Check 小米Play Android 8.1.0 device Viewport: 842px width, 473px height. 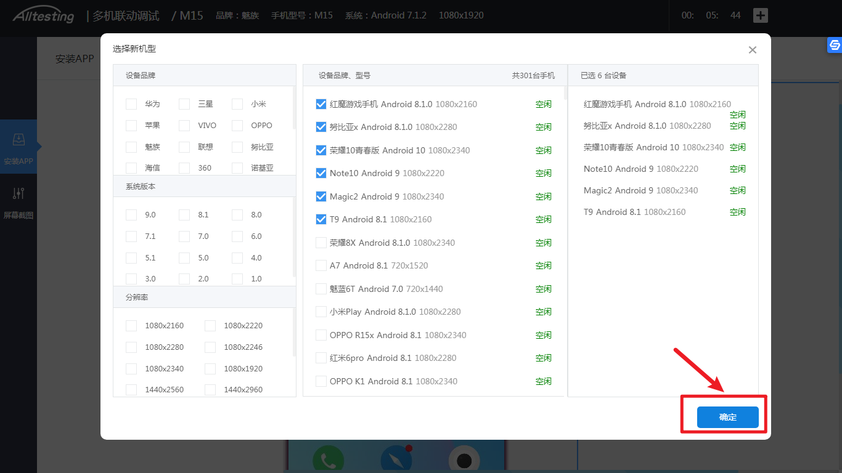pos(321,312)
